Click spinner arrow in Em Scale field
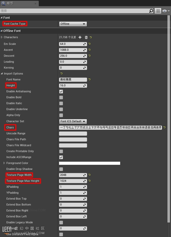This screenshot has width=171, height=237. (x=84, y=44)
